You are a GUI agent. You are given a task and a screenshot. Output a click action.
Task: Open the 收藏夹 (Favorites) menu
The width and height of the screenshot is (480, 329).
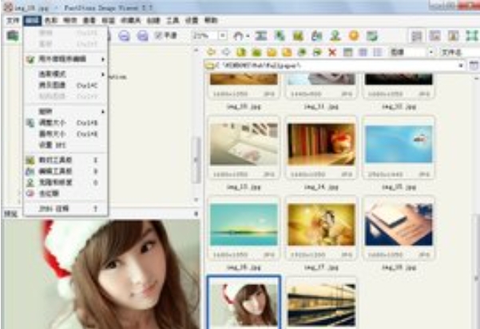click(x=131, y=21)
